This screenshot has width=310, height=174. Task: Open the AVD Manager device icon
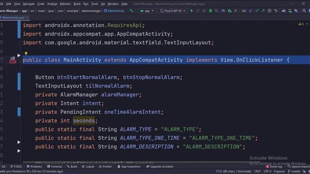[x=290, y=11]
